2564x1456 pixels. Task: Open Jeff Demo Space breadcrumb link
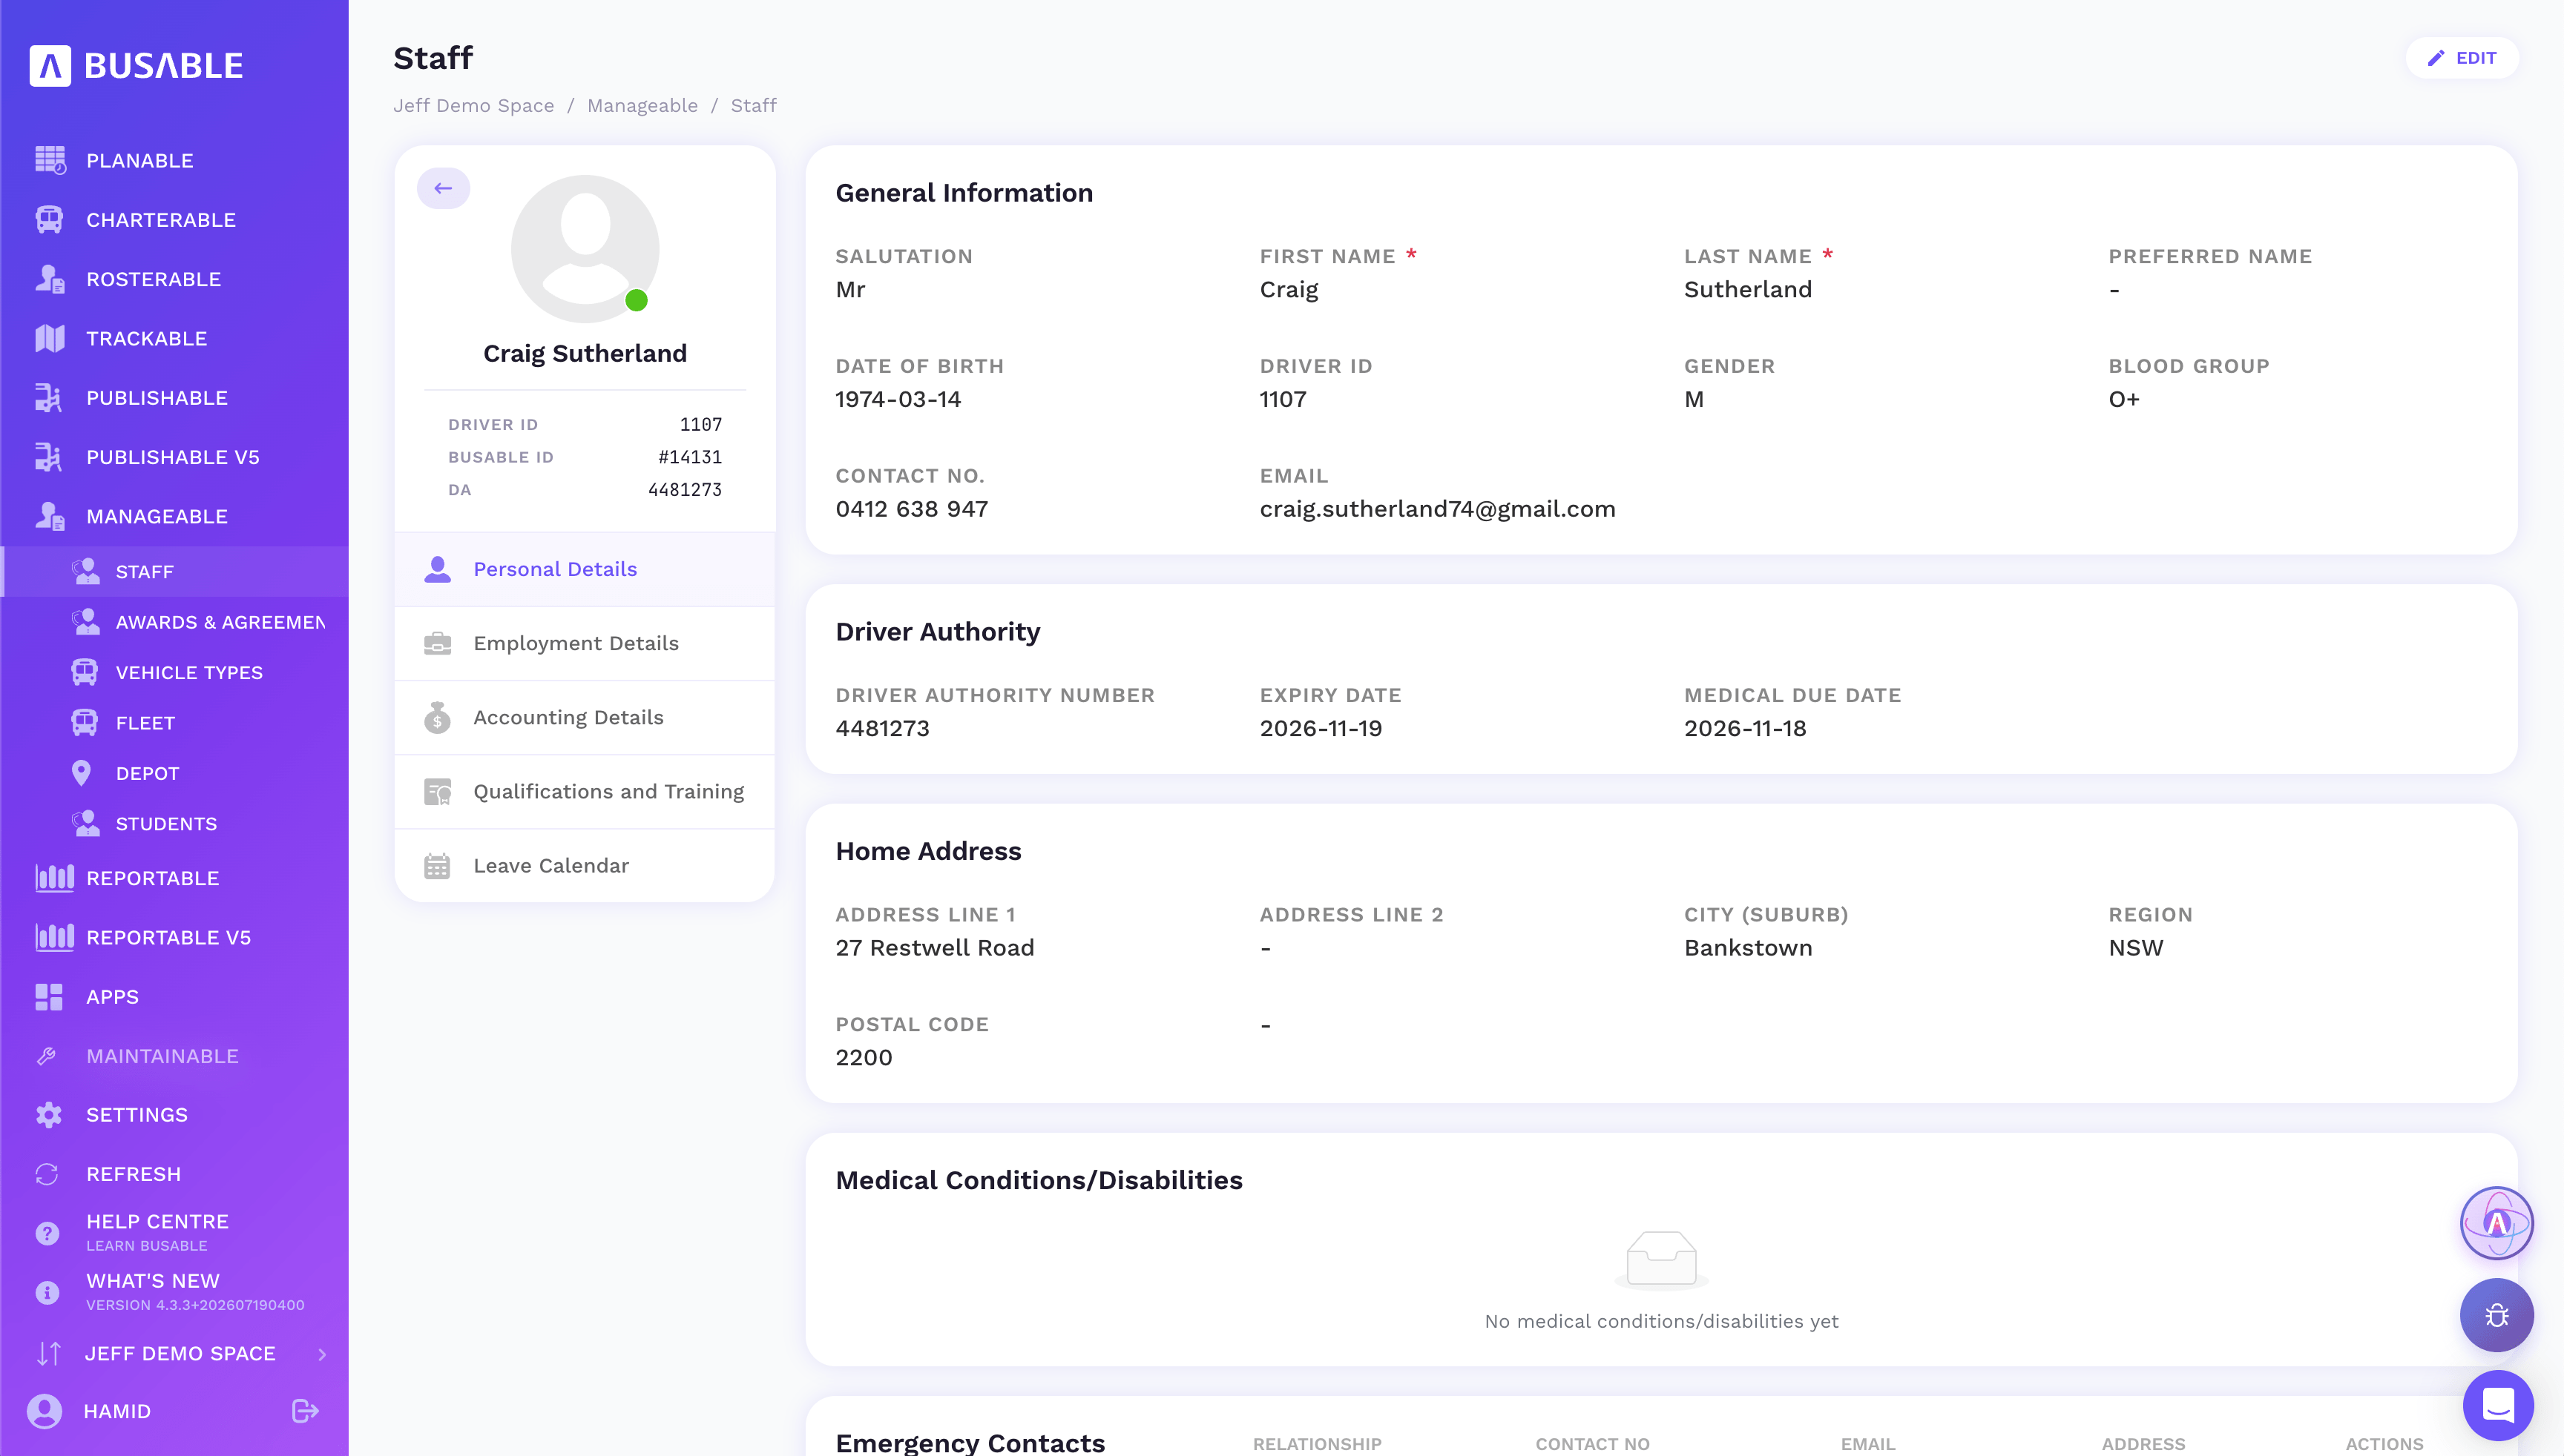(x=473, y=106)
